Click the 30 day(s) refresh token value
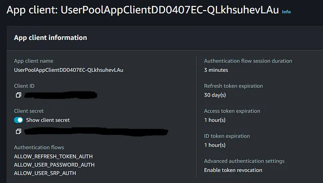 click(x=215, y=95)
